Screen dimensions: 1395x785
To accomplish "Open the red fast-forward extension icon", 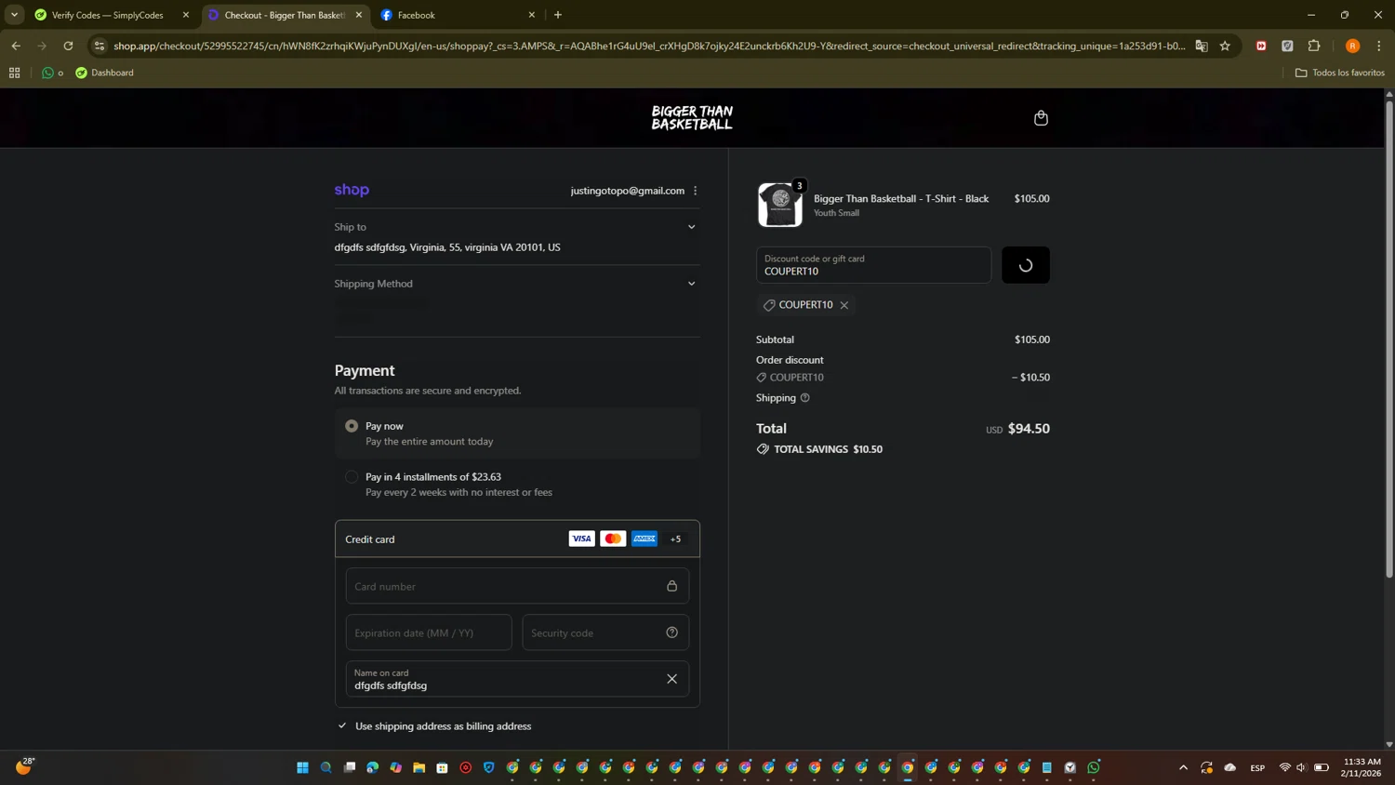I will pos(1261,46).
